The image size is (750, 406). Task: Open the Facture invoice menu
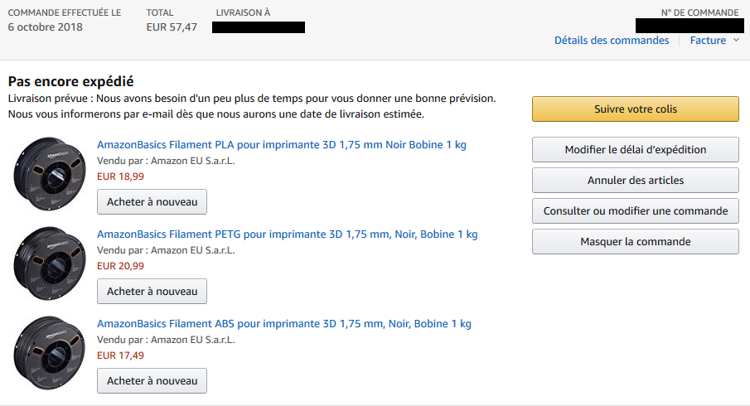pos(708,41)
